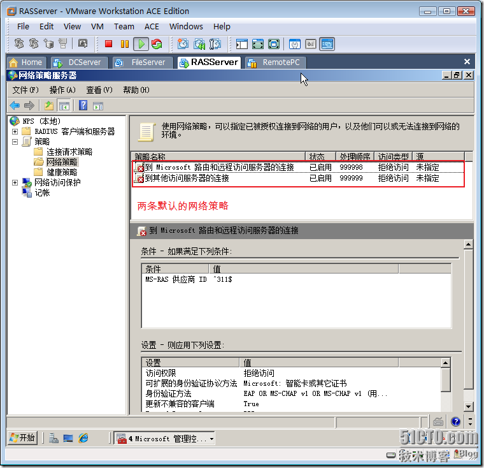Select 连接请求策略 in tree
Viewport: 484px width, 468px height.
click(x=69, y=152)
